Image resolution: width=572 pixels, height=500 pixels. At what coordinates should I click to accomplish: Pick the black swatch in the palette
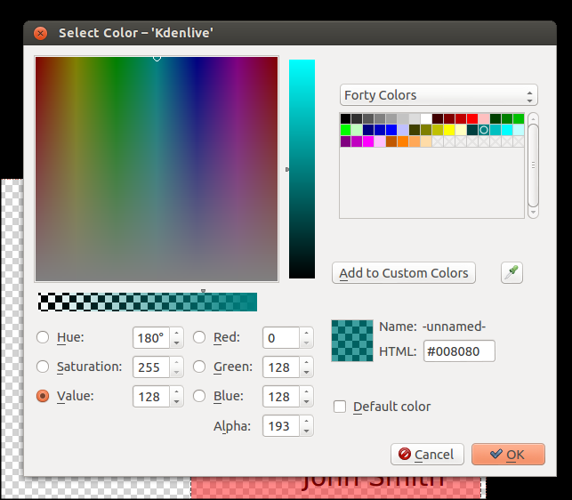click(345, 118)
